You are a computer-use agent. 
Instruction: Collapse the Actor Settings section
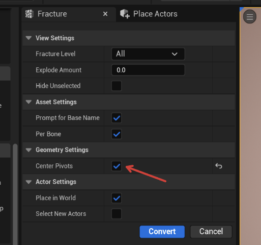[x=28, y=182]
